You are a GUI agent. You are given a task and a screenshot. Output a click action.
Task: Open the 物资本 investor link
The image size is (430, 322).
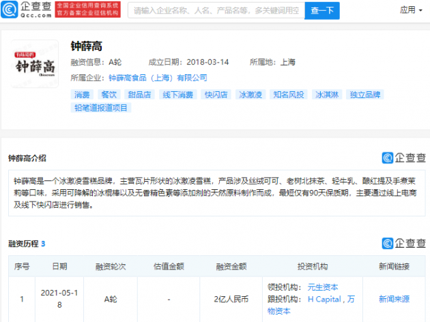click(279, 311)
